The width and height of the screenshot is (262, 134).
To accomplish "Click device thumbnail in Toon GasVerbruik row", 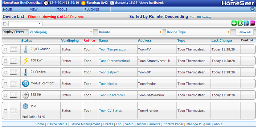I will [14, 95].
